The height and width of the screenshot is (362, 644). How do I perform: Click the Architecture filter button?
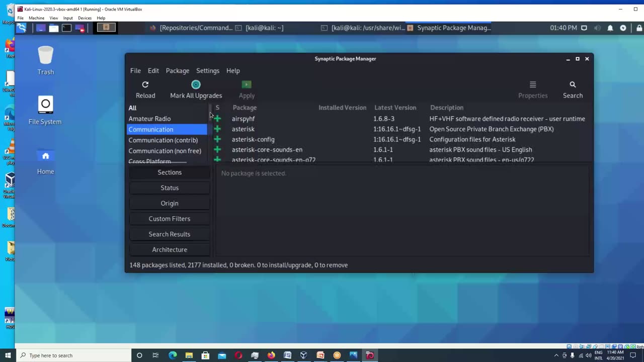click(x=170, y=250)
